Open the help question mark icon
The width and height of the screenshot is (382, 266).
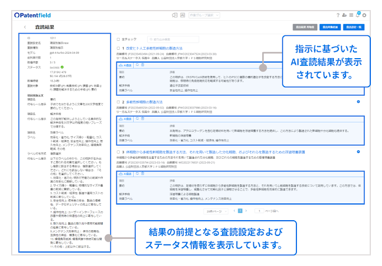point(338,15)
